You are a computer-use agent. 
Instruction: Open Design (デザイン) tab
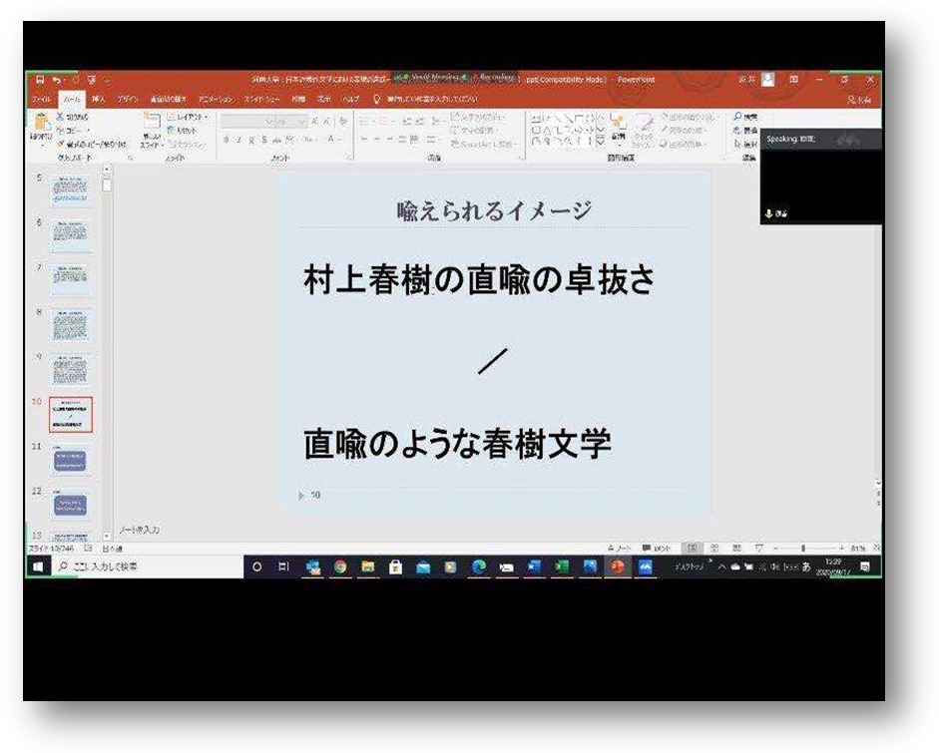click(x=128, y=99)
